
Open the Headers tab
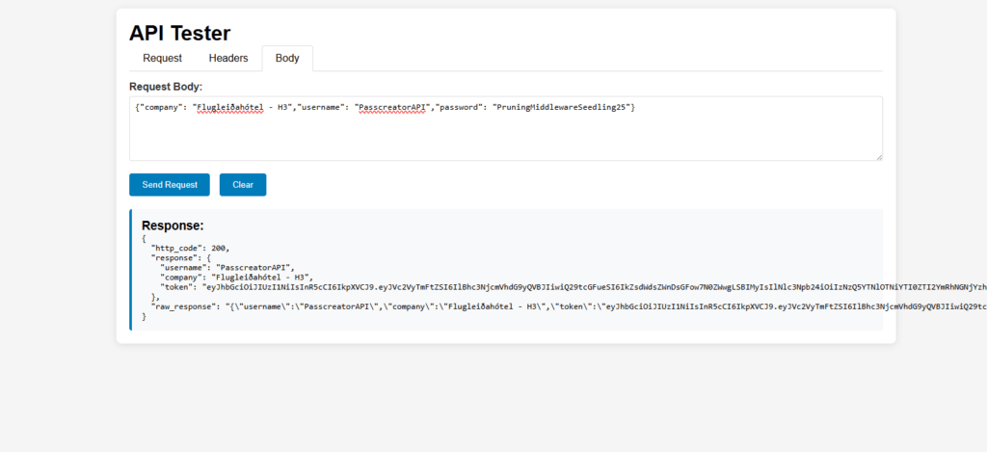[x=228, y=58]
